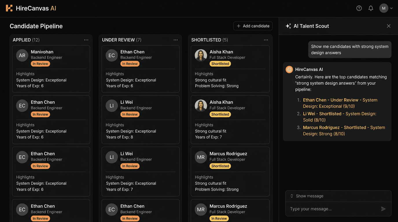Open the UNDER REVIEW column options menu
This screenshot has width=398, height=222.
pos(176,40)
